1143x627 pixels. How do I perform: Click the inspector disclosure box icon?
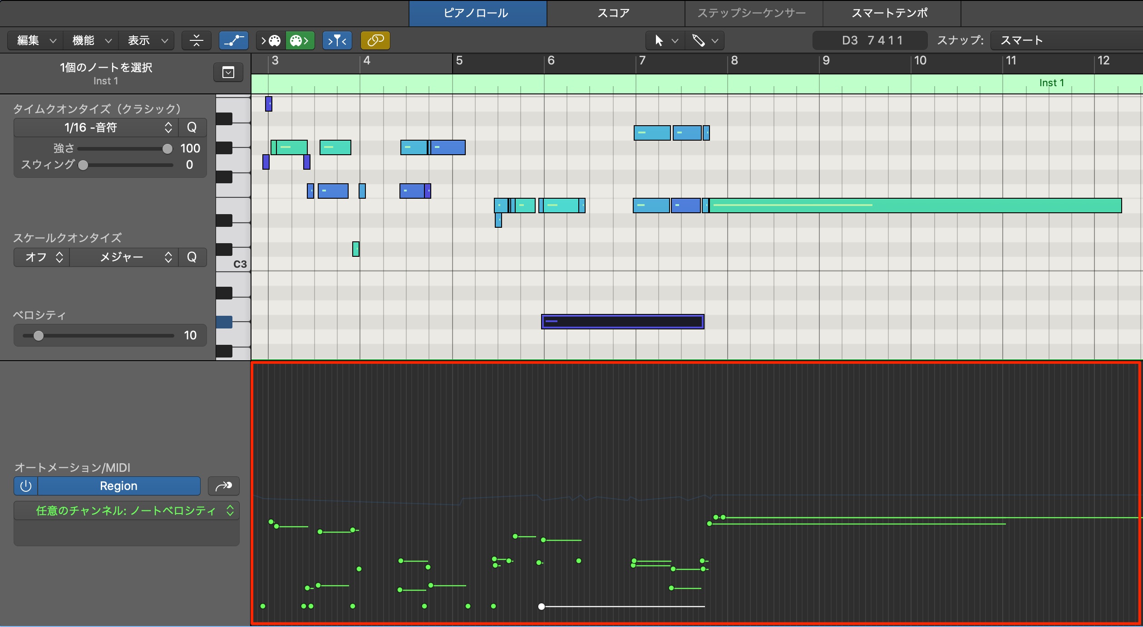click(228, 72)
